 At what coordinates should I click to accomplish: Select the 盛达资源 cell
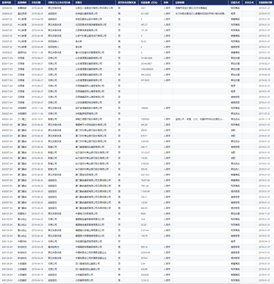(22, 13)
